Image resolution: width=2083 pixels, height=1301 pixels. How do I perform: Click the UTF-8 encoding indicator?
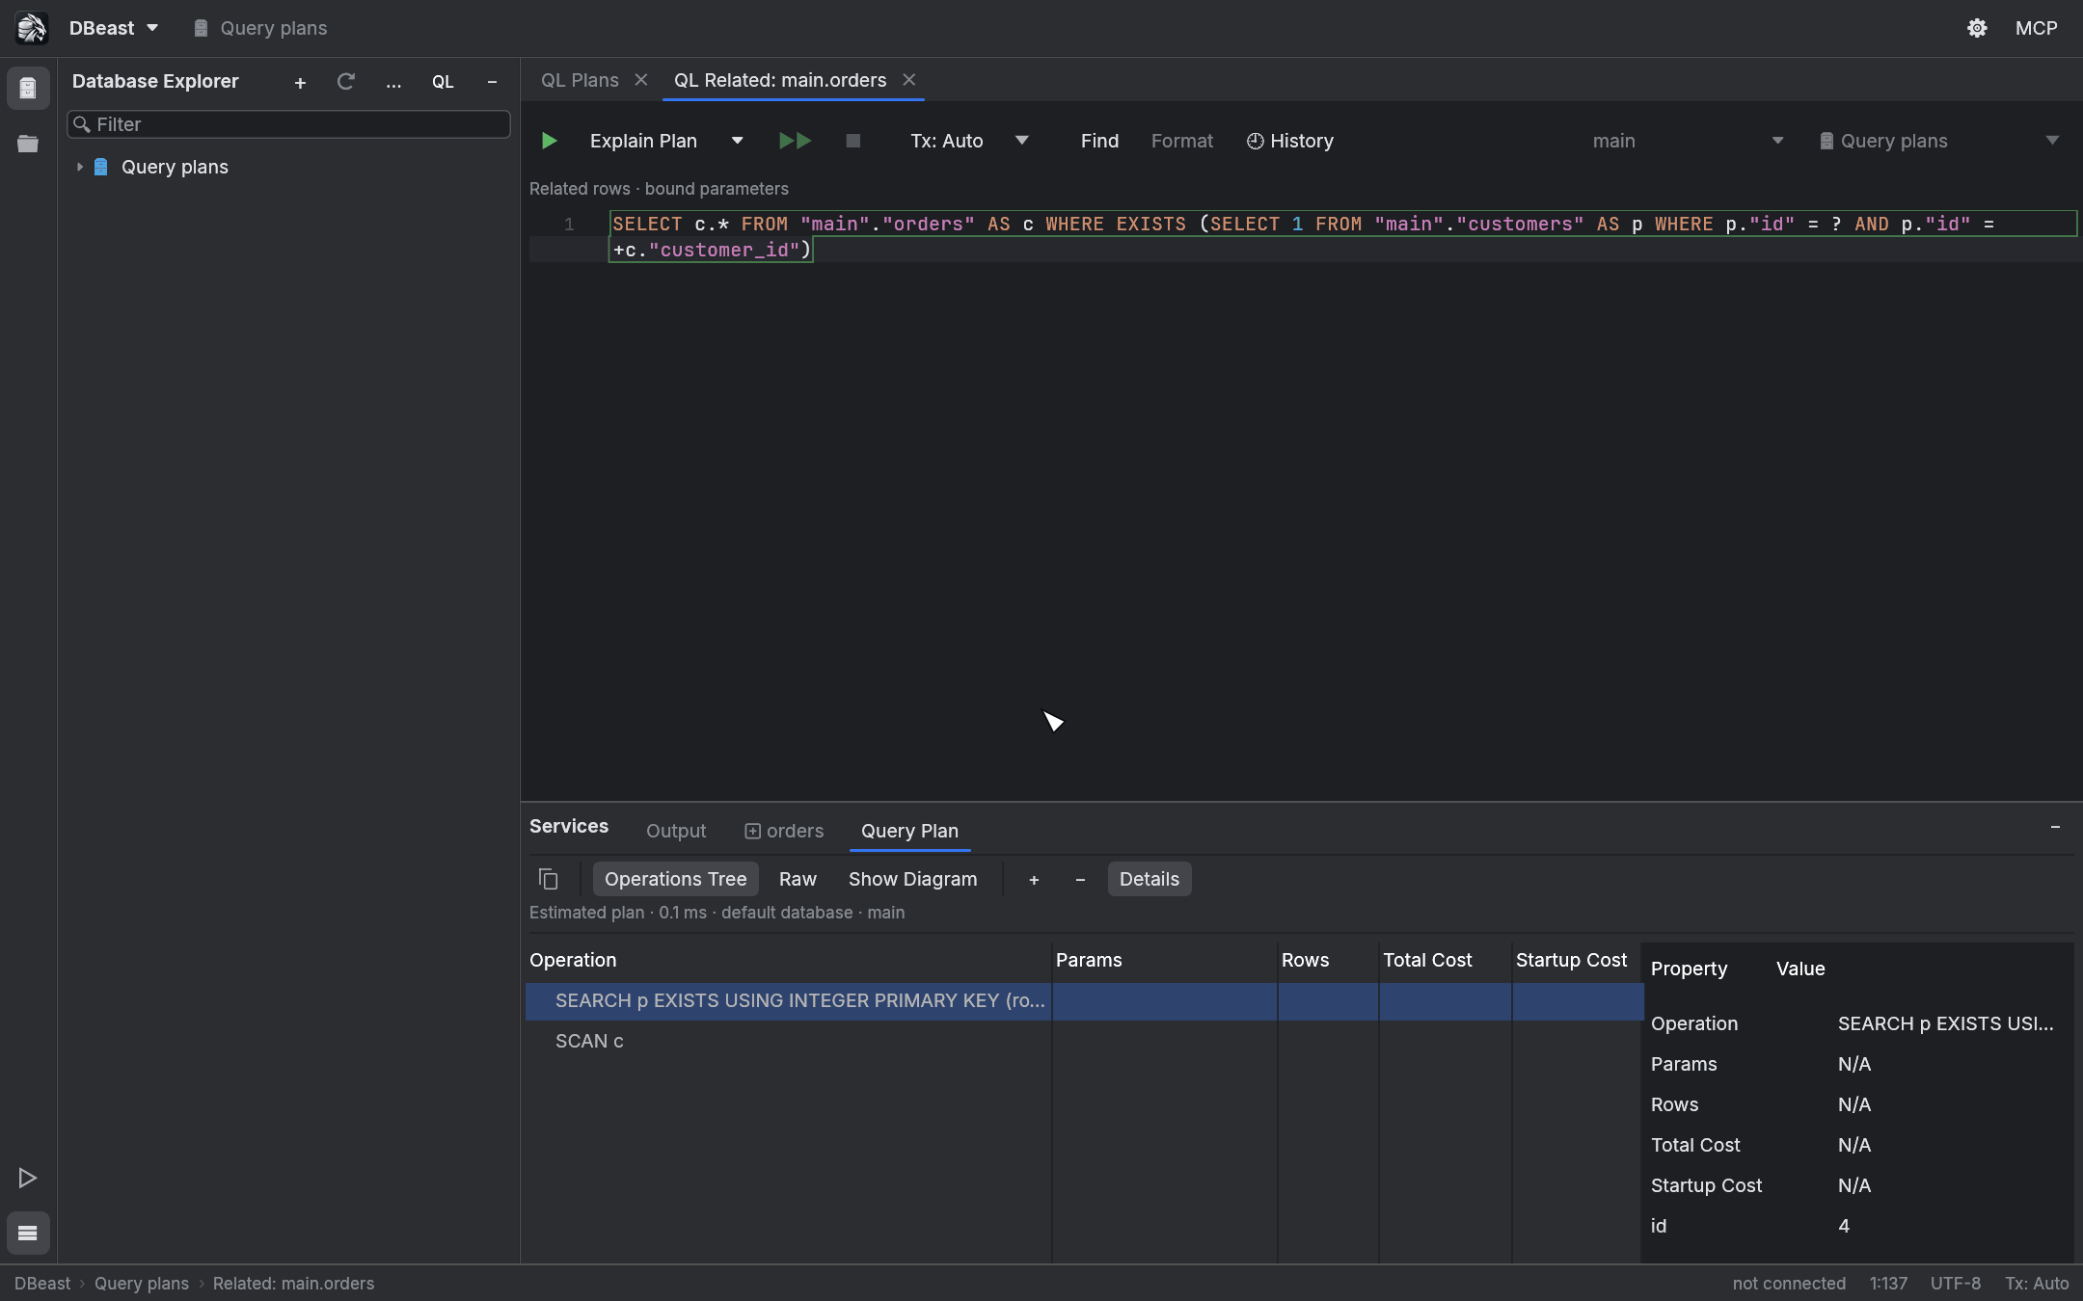pos(1956,1284)
